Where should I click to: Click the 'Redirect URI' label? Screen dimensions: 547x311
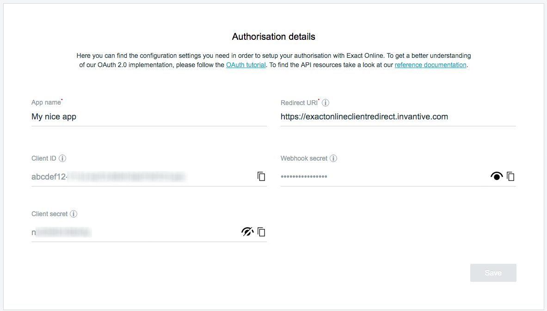click(299, 103)
